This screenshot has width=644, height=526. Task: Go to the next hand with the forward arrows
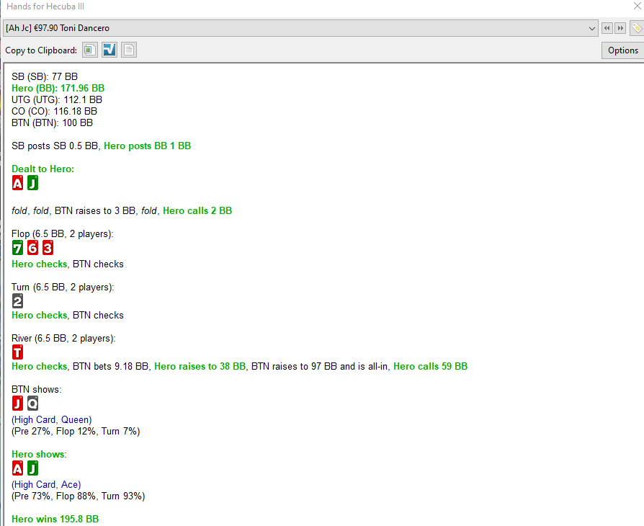coord(620,28)
